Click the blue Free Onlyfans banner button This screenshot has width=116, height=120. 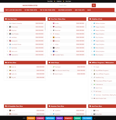point(87,118)
